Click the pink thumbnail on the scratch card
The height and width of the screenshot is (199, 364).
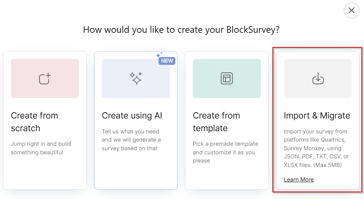pyautogui.click(x=45, y=78)
